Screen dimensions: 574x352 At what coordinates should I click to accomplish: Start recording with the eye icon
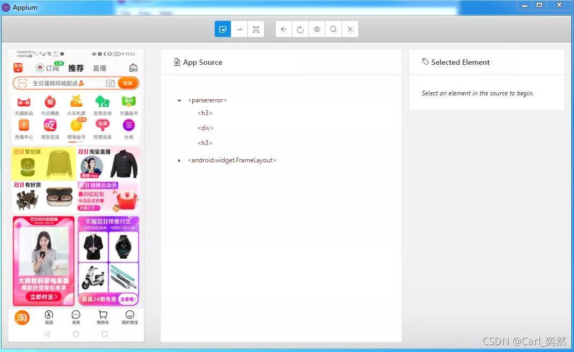(316, 29)
